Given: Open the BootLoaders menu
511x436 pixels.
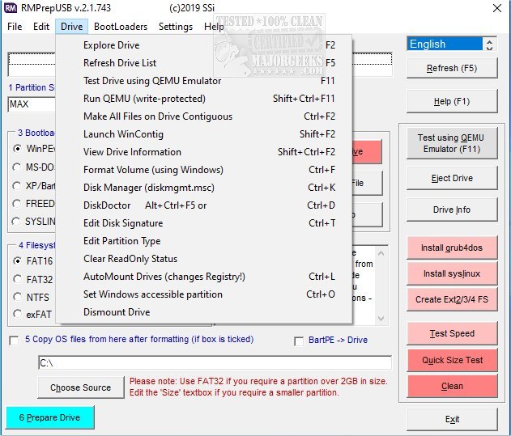Looking at the screenshot, I should pyautogui.click(x=121, y=27).
